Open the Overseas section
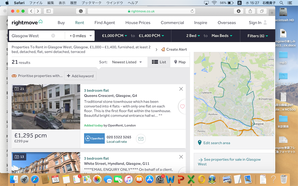Viewport: 298px width, 186px height. coord(227,23)
